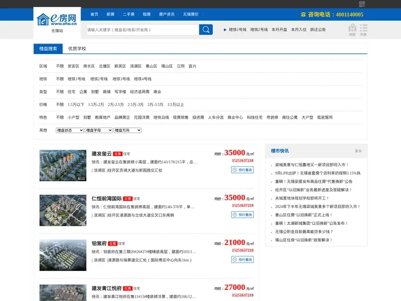Open 首页 in the navigation bar
Viewport: 401px width, 301px height.
[x=94, y=14]
